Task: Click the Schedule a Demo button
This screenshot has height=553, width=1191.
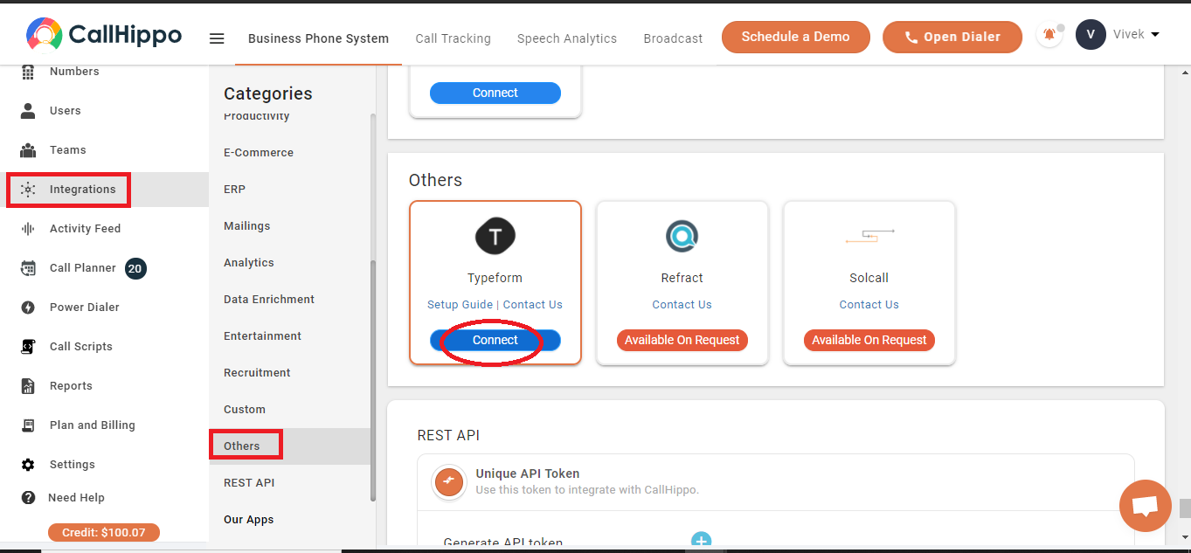Action: pyautogui.click(x=796, y=37)
